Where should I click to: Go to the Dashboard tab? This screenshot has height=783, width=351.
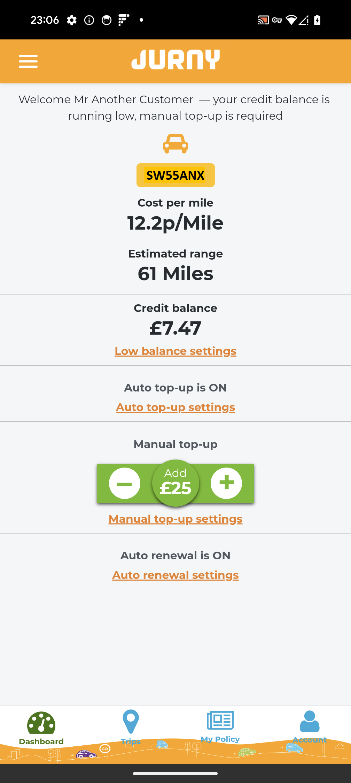pyautogui.click(x=41, y=729)
